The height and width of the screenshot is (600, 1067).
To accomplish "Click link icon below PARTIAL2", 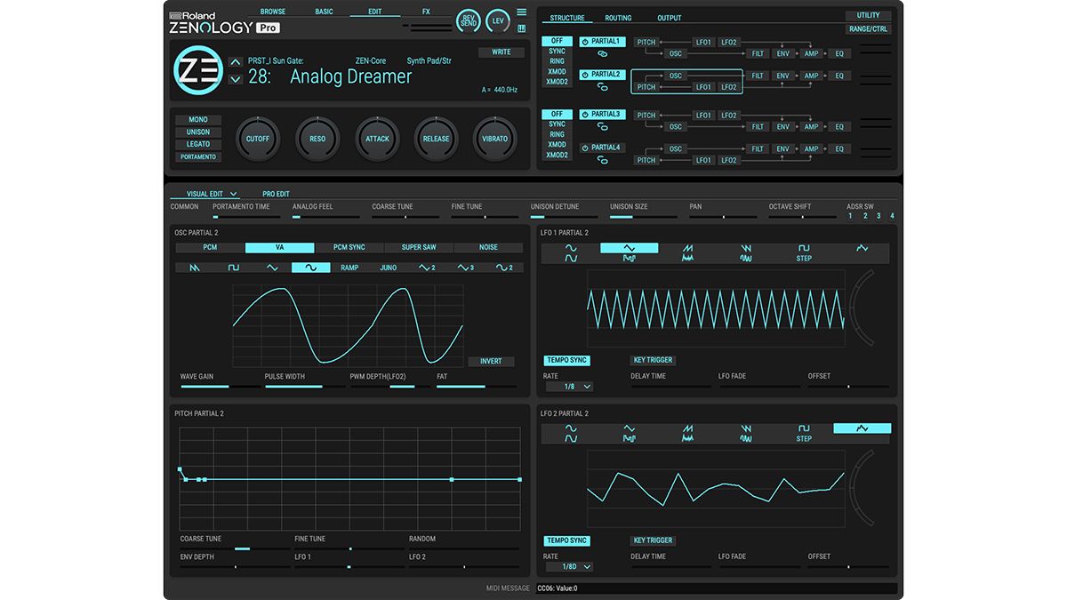I will [x=602, y=87].
